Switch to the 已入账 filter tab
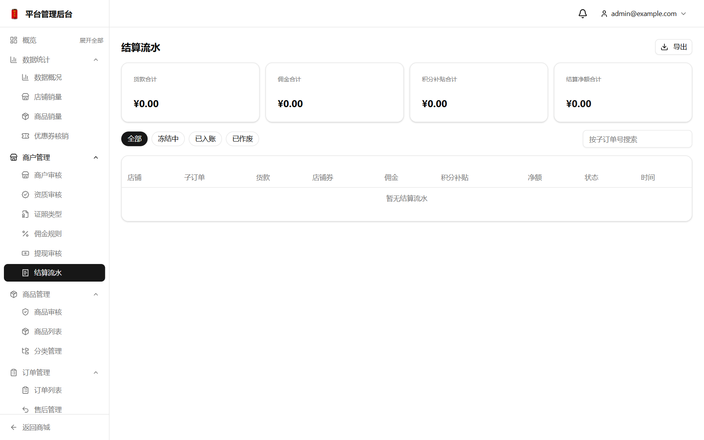Screen dimensions: 704x440 tap(205, 139)
